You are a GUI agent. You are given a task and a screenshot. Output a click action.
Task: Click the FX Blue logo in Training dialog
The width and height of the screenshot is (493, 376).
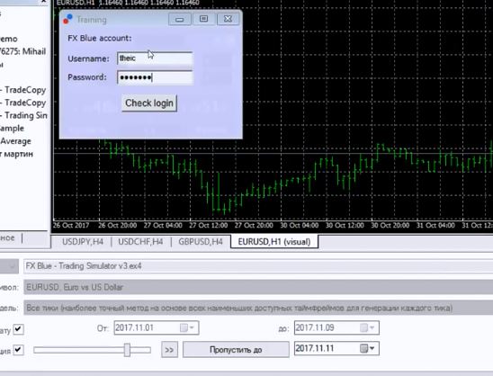point(67,19)
